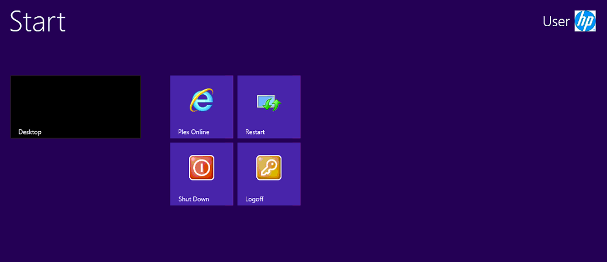Select the Restart tile label
This screenshot has height=262, width=607.
[x=255, y=132]
